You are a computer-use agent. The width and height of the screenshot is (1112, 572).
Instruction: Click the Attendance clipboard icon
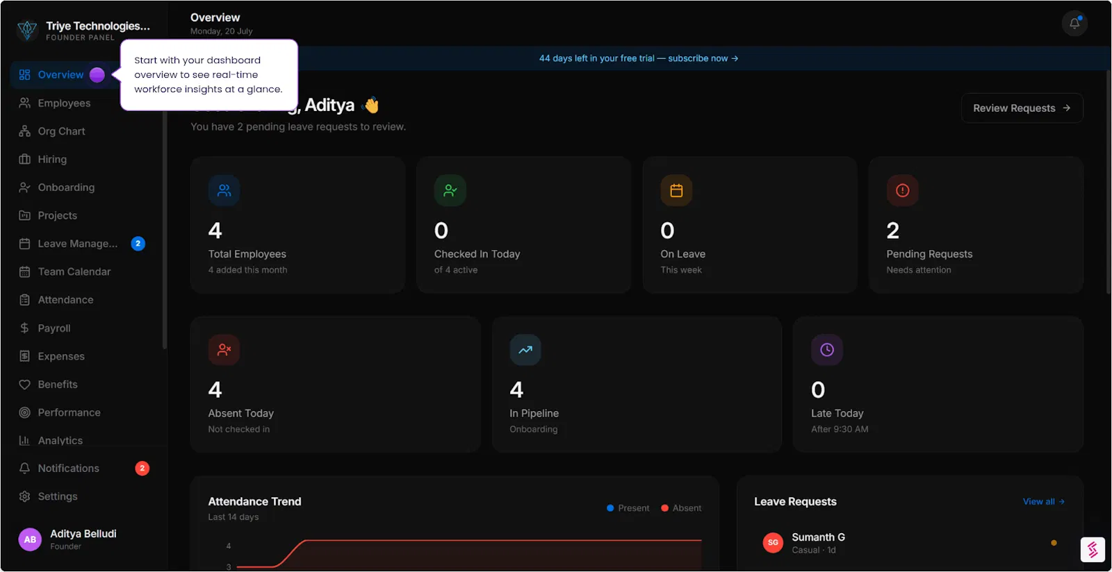point(25,300)
